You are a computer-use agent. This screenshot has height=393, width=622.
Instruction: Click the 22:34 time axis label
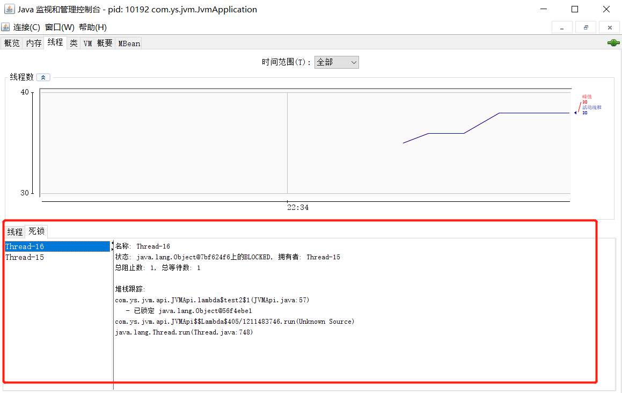pos(298,207)
